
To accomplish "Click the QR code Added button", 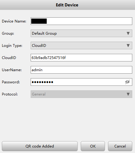I will 40,146.
